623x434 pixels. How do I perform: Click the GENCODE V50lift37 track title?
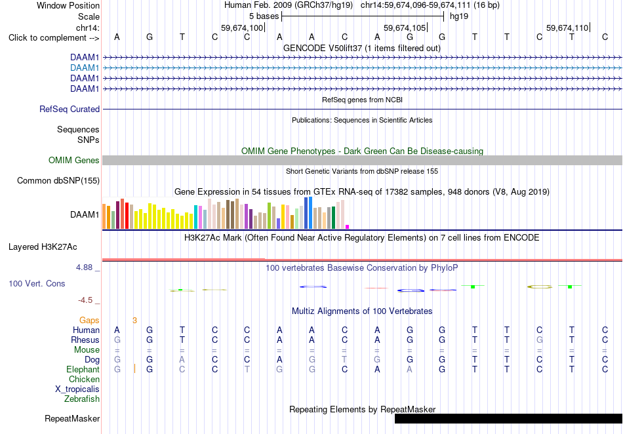pos(362,49)
